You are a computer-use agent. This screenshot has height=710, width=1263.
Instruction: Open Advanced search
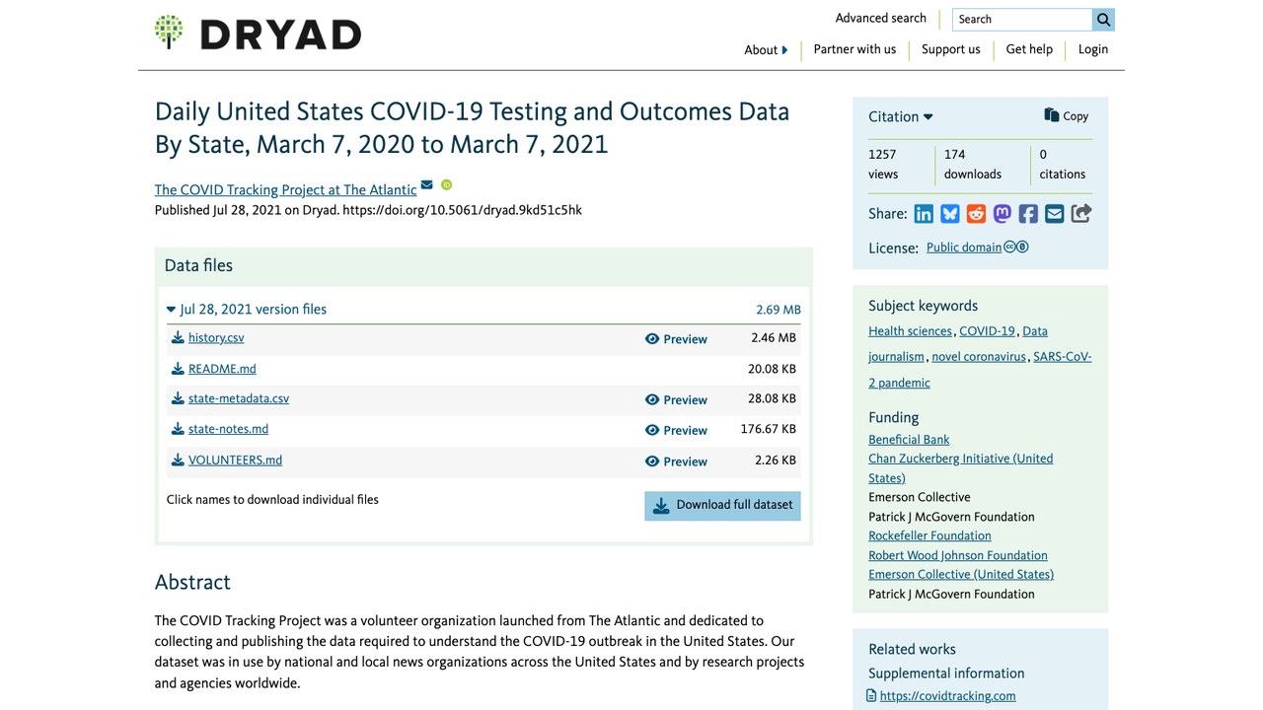(x=880, y=18)
